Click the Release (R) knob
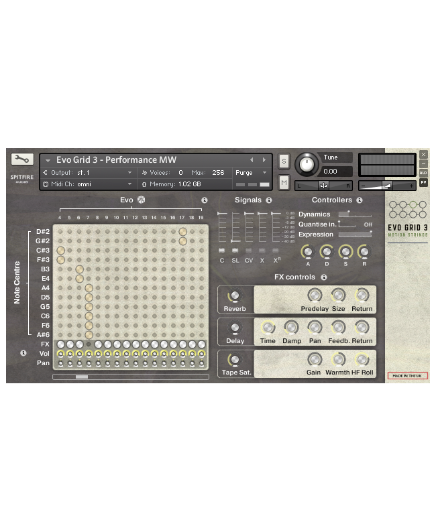 coord(364,252)
